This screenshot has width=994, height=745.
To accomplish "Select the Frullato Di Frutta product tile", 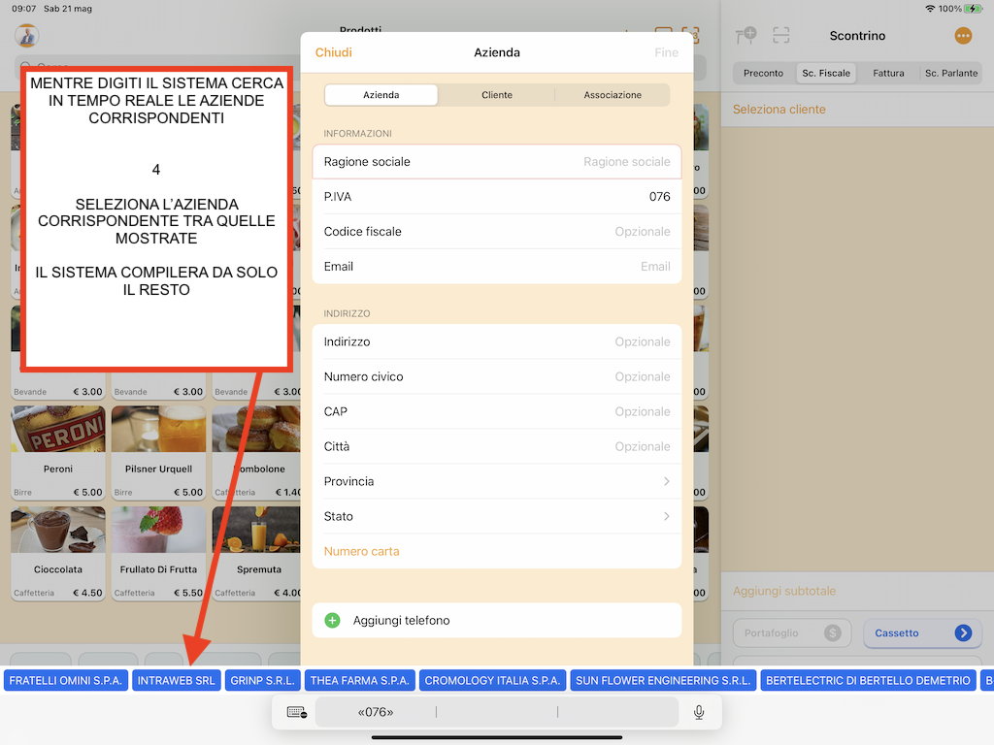I will 158,553.
